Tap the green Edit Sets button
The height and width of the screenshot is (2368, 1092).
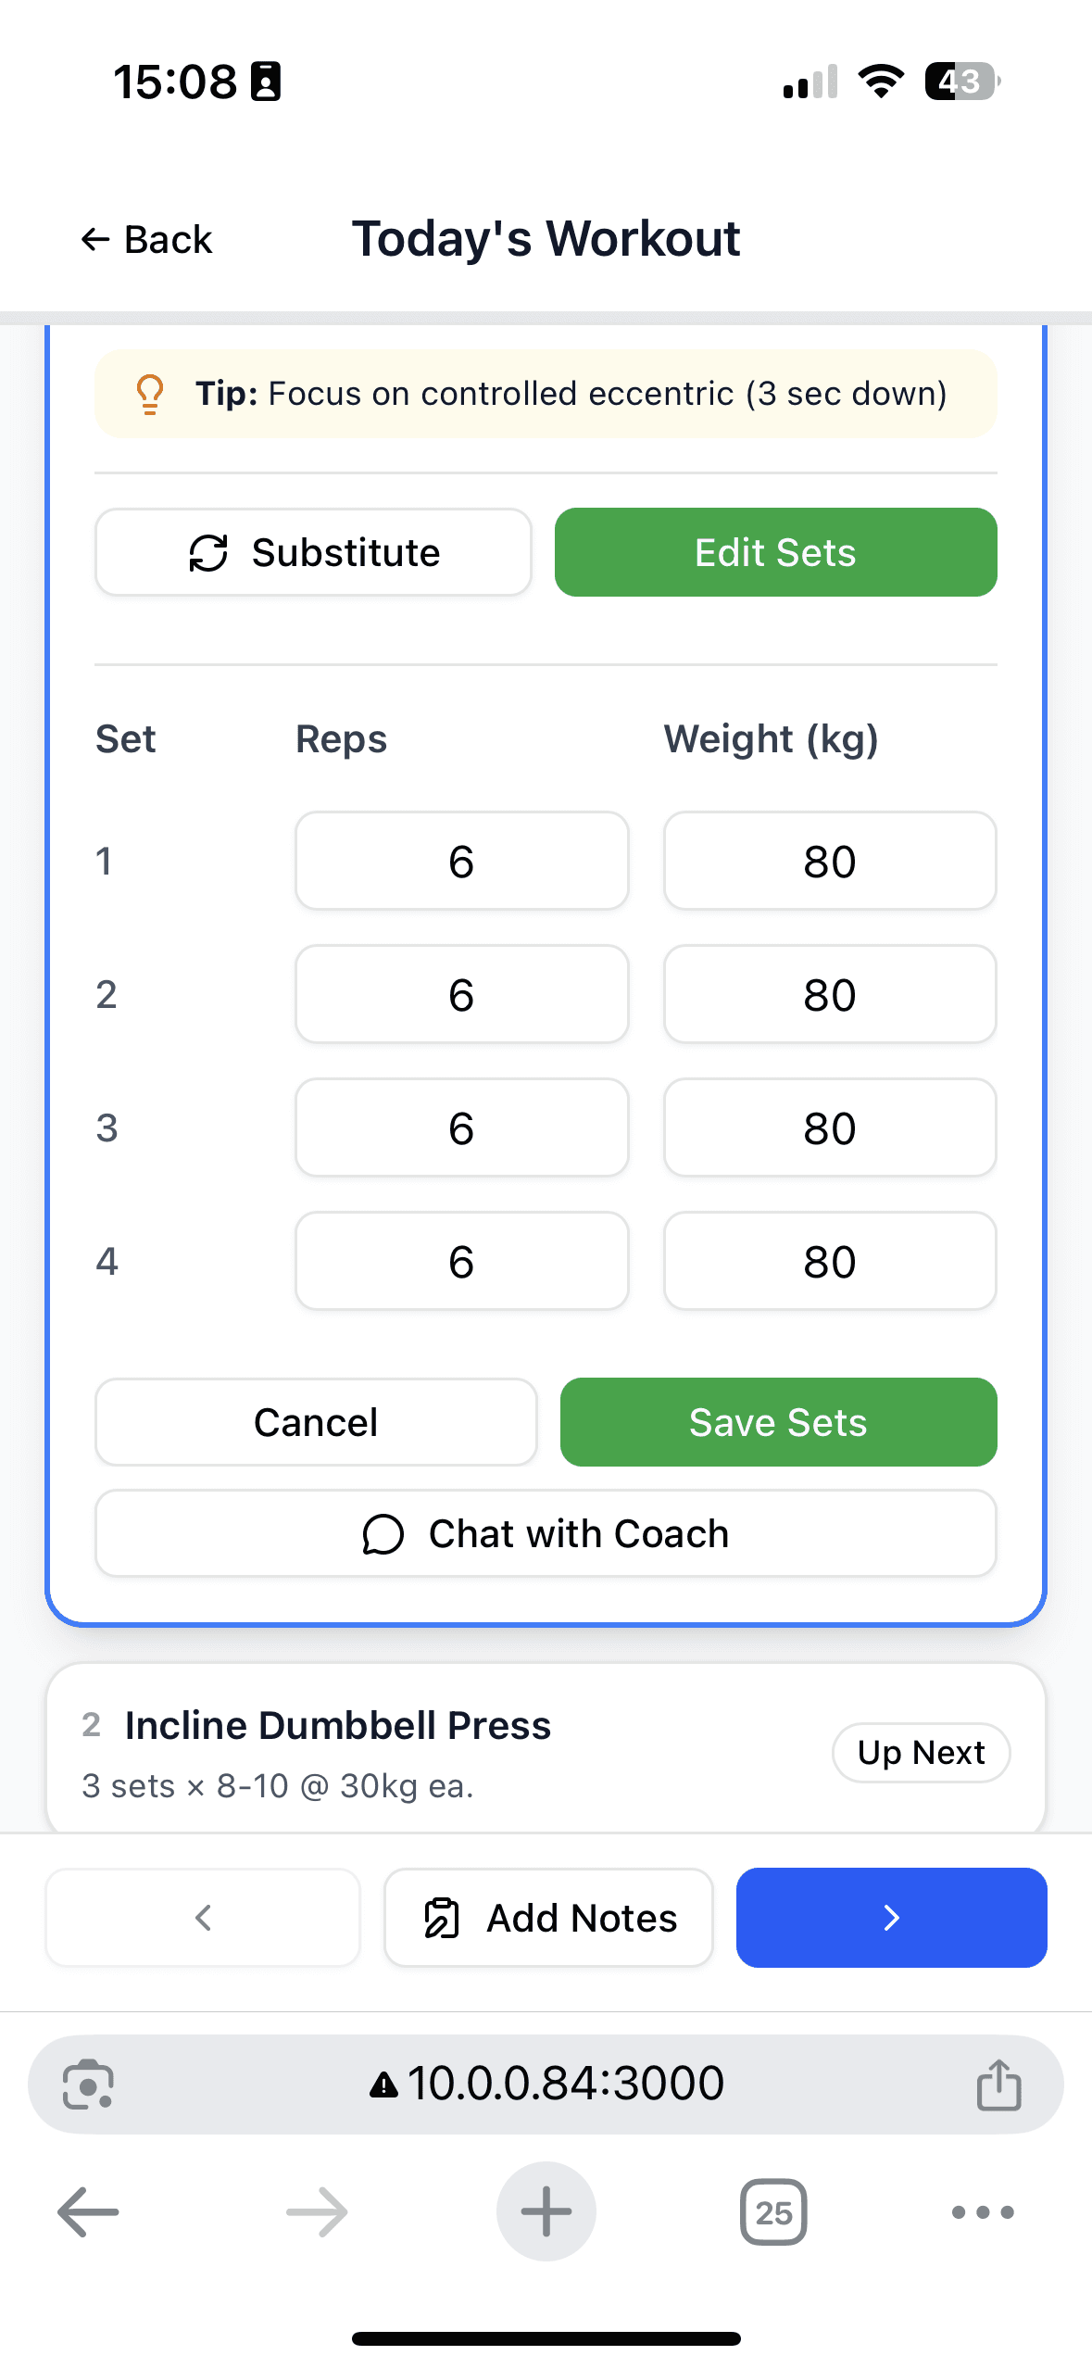[x=774, y=552]
